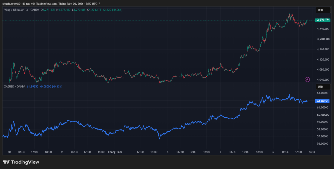The image size is (334, 169).
Task: Click the blue 61.89250 current price label
Action: click(x=323, y=101)
